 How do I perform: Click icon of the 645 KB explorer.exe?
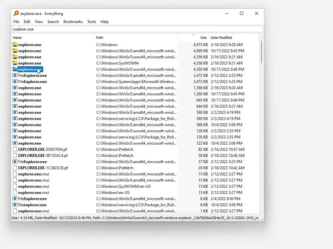point(15,100)
